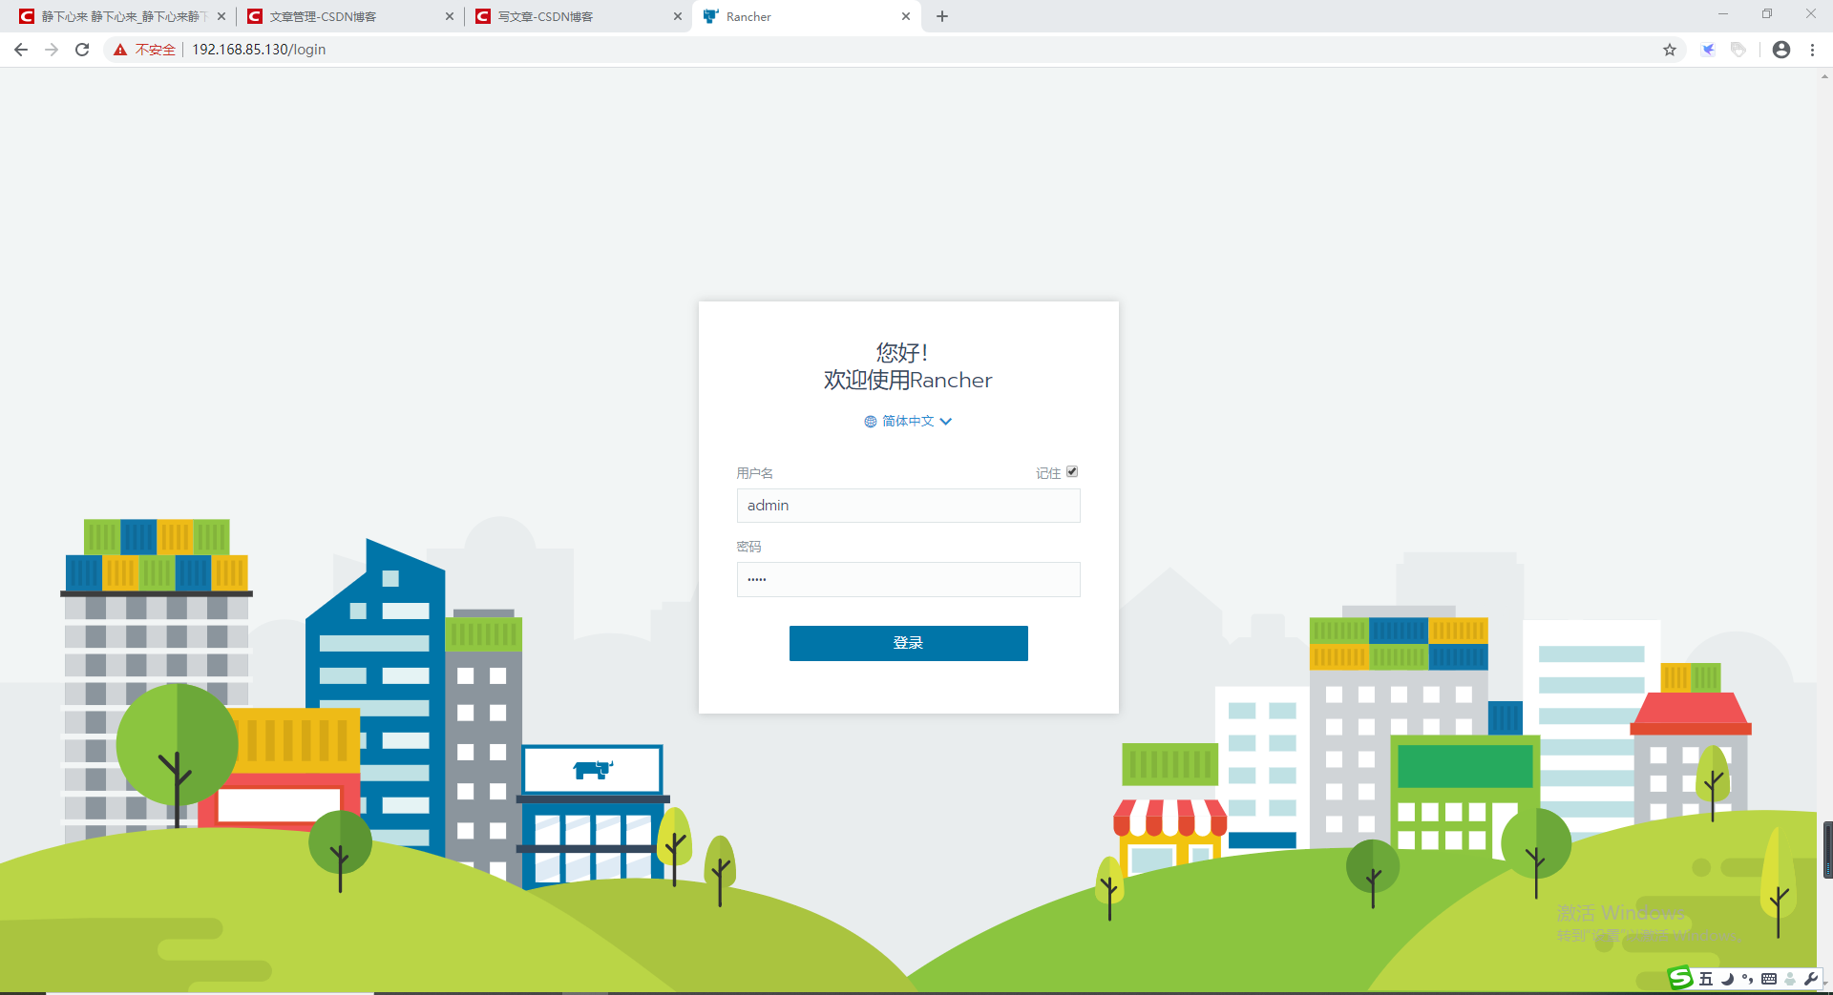Open the Chrome three-dot menu

pyautogui.click(x=1812, y=50)
